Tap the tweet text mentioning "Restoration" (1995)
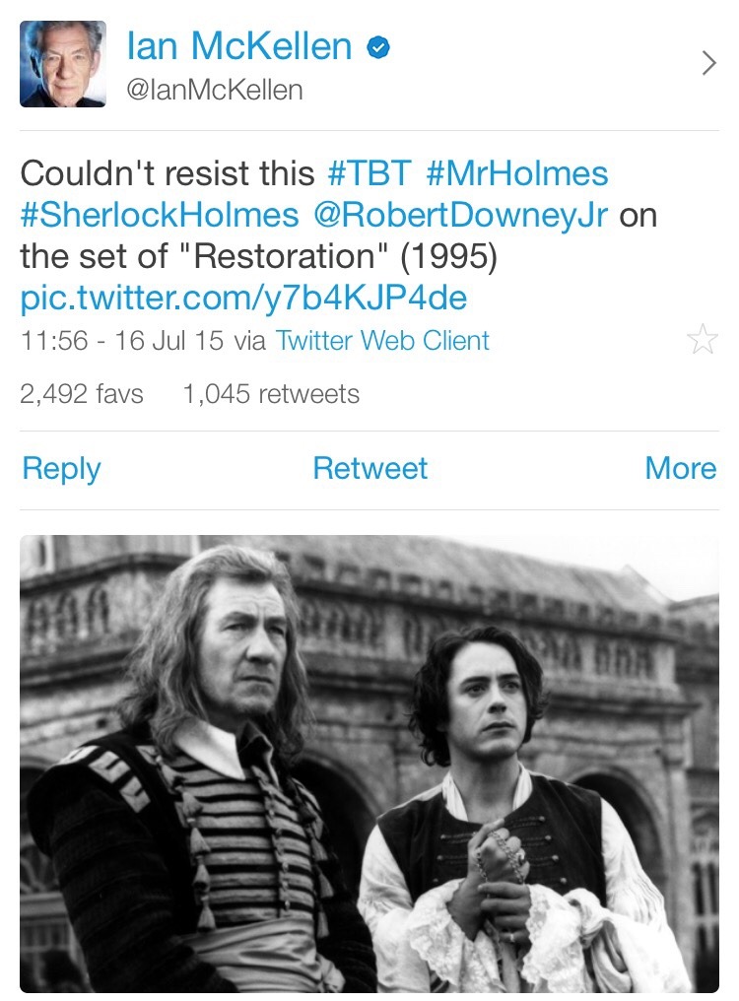The height and width of the screenshot is (1001, 739). 258,256
